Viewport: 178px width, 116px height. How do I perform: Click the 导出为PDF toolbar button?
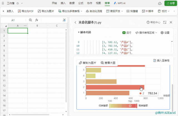[26, 11]
